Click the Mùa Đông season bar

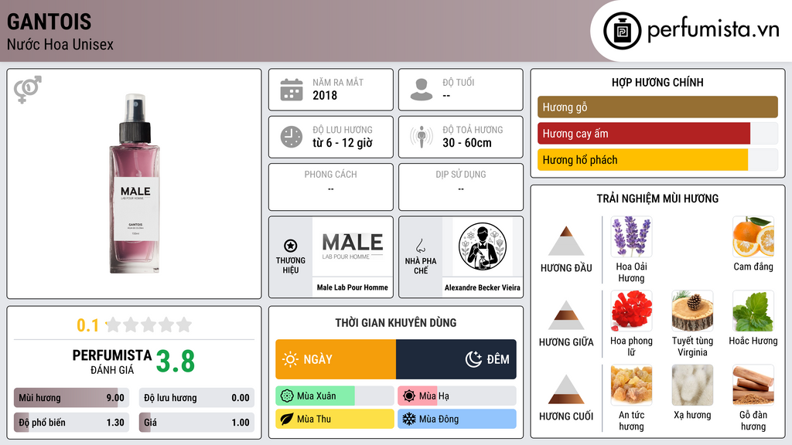[x=457, y=419]
